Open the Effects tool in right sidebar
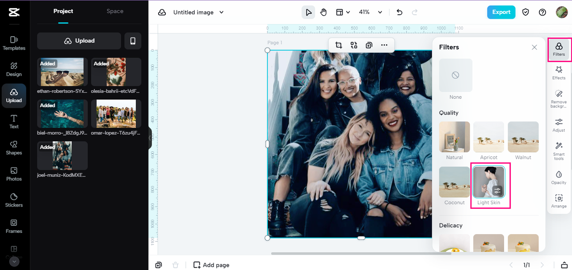 point(559,73)
